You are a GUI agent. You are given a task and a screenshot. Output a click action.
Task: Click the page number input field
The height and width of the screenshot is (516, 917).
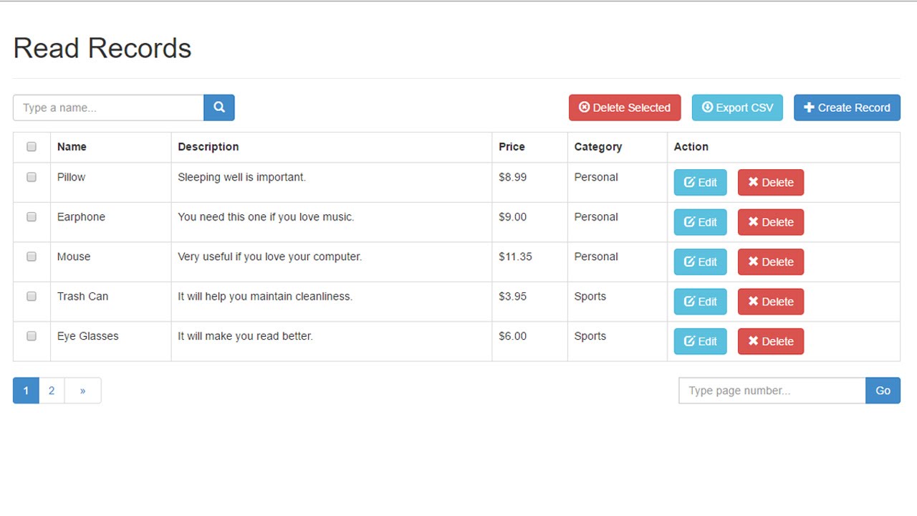772,391
